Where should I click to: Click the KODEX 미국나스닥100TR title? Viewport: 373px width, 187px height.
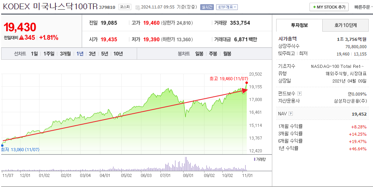point(50,7)
